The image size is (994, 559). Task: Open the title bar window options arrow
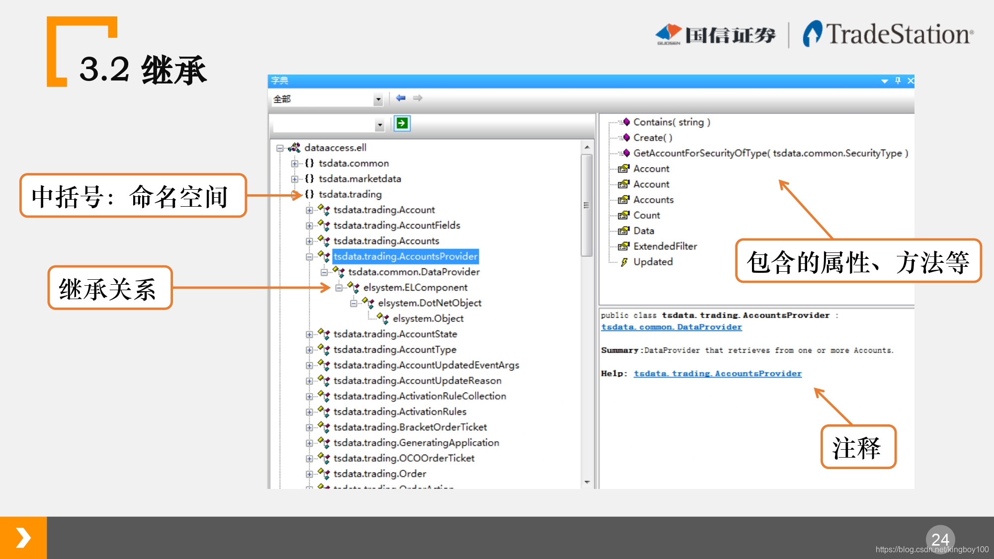tap(884, 81)
